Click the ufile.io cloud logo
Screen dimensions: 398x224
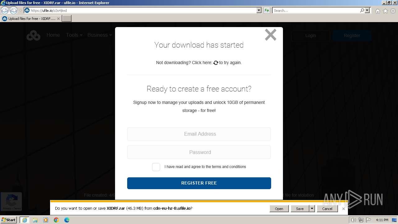coord(33,35)
